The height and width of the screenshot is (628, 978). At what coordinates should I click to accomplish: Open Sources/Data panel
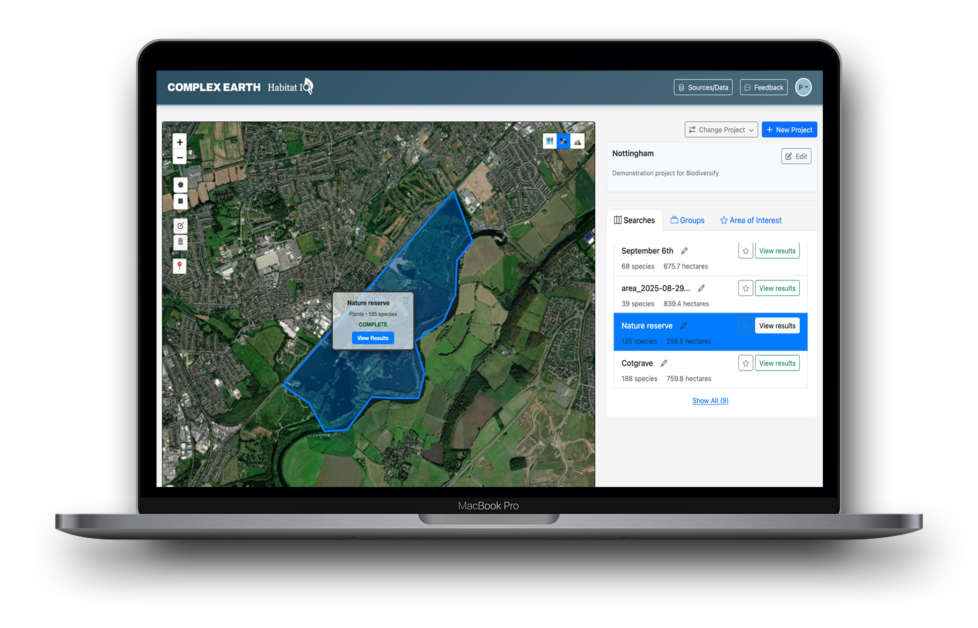703,87
